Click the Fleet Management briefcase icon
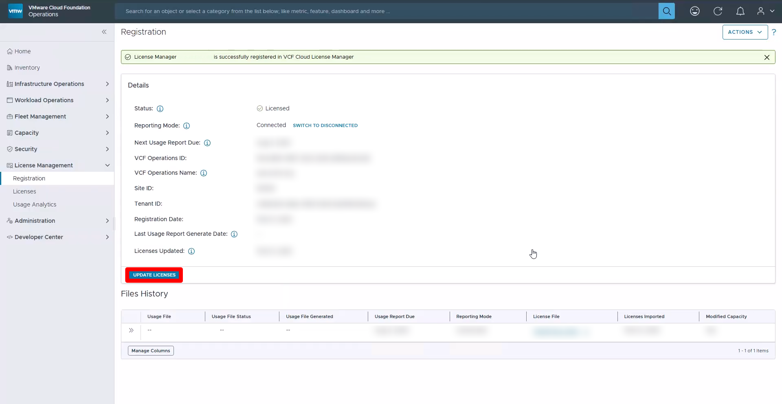Screen dimensions: 782x404 pos(10,116)
